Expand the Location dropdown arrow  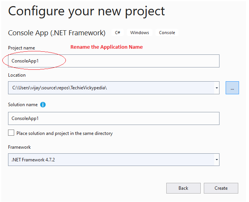[x=217, y=88]
